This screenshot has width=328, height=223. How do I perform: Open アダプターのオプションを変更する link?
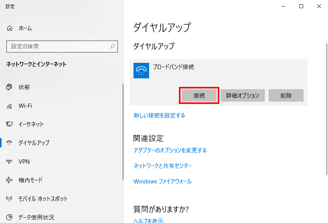170,150
